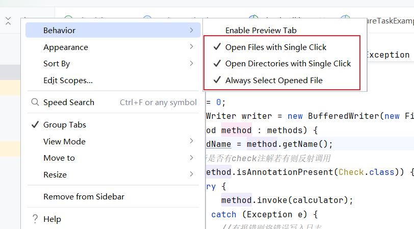Open the Move to submenu

point(59,158)
